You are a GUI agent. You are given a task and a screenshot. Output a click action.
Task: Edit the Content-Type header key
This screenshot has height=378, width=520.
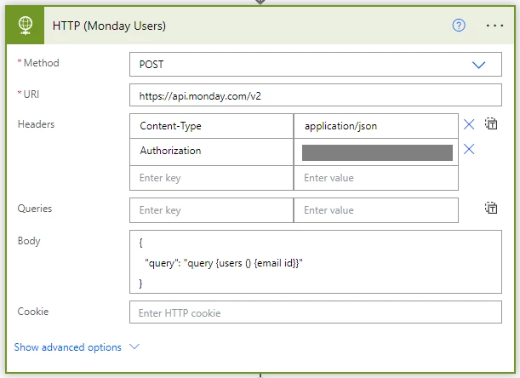pos(212,126)
